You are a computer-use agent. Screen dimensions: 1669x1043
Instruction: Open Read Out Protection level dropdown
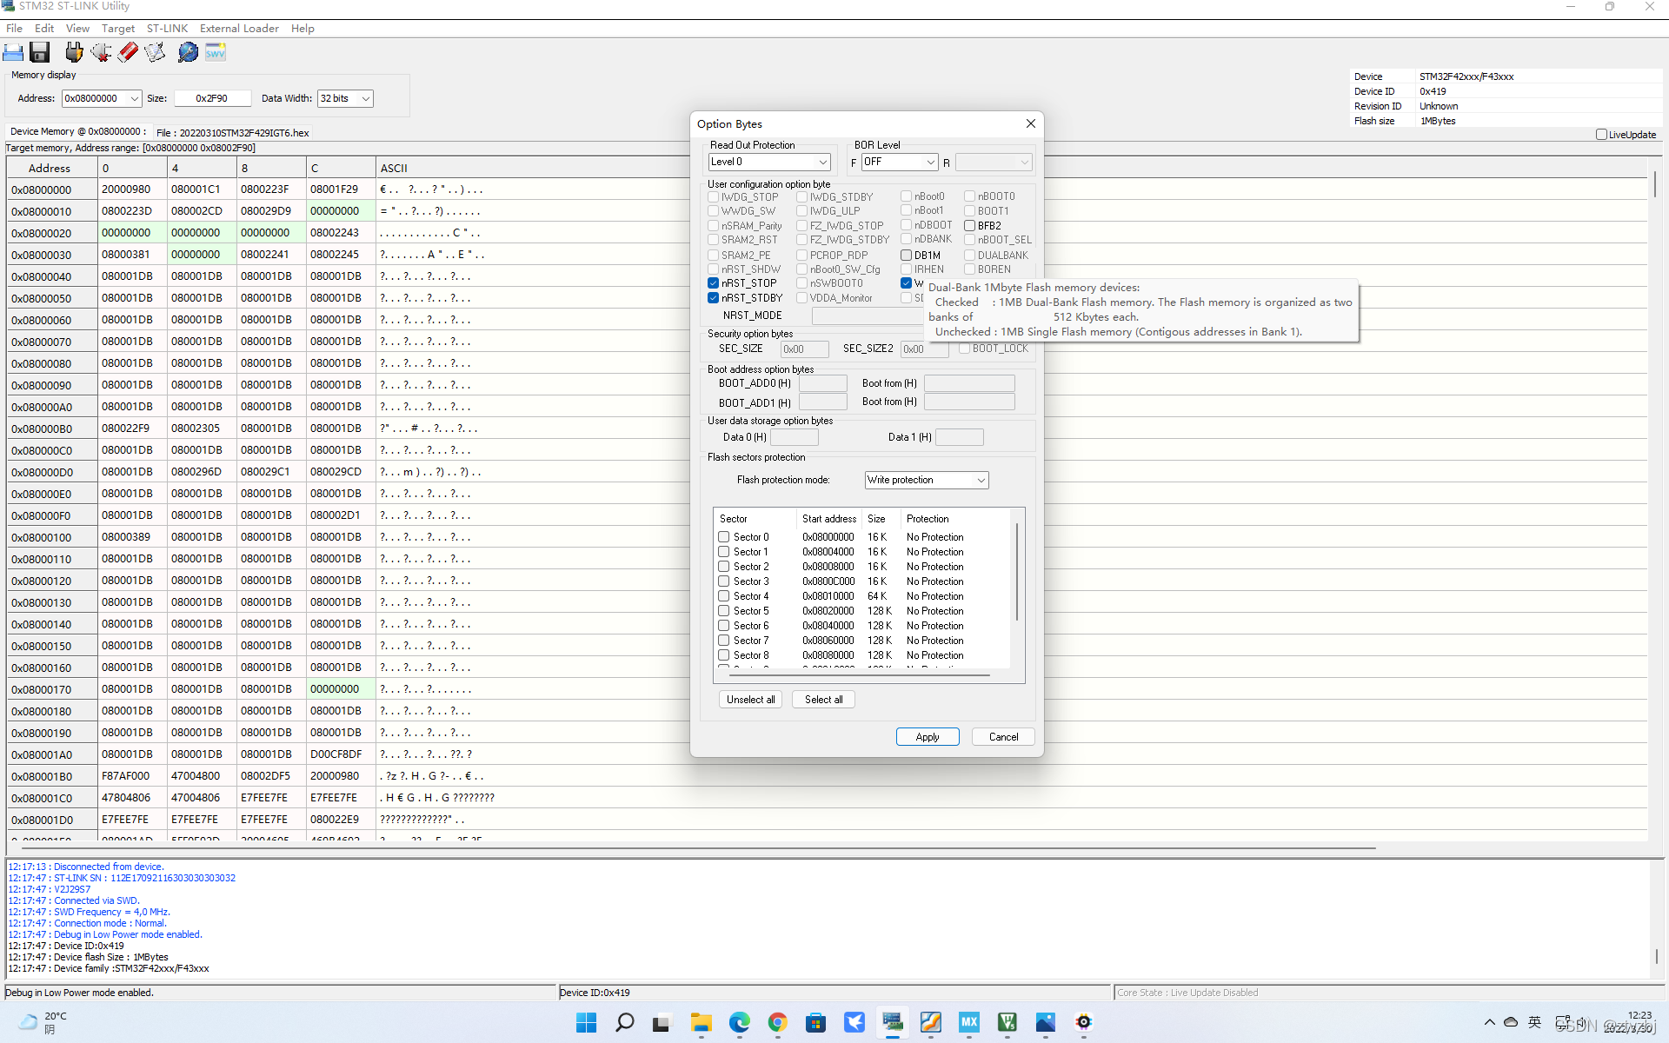pyautogui.click(x=822, y=162)
